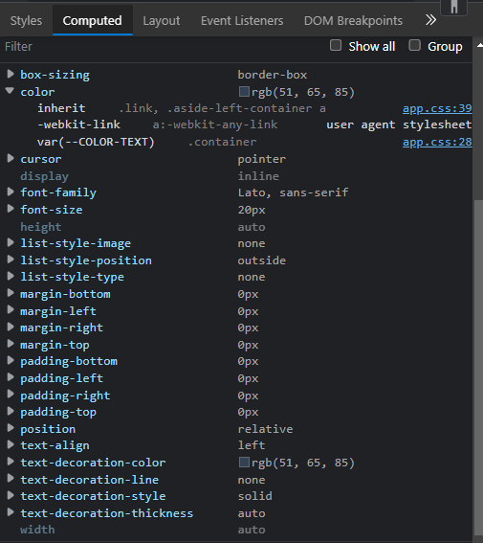
Task: Expand the margin-right property
Action: (x=11, y=327)
